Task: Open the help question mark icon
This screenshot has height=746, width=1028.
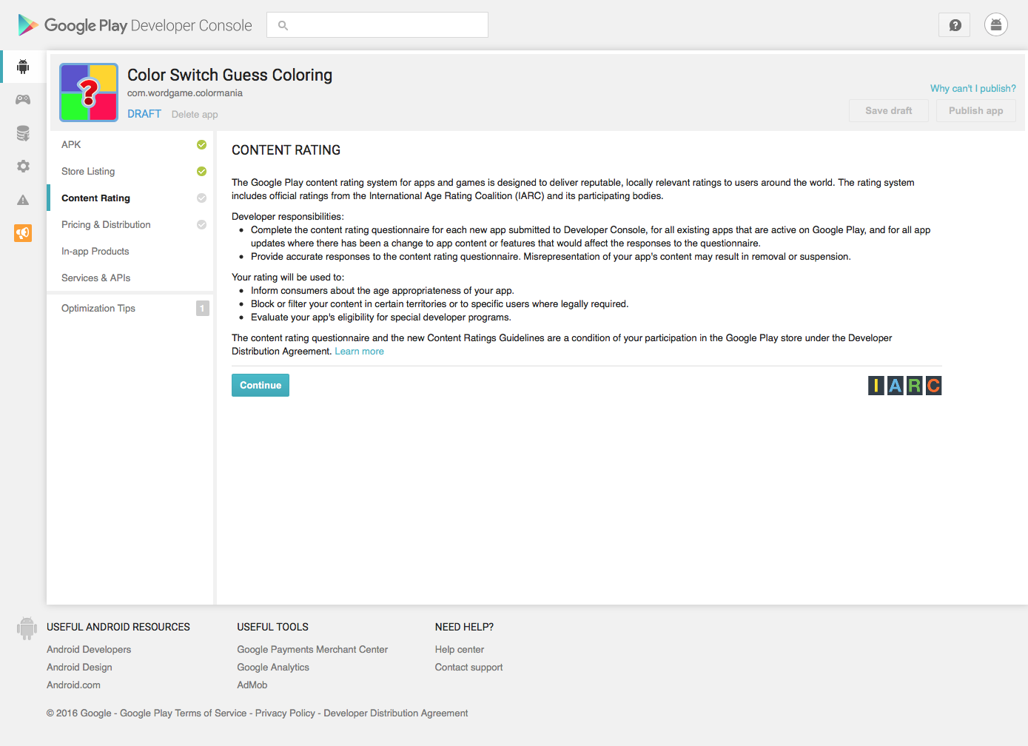Action: click(955, 25)
